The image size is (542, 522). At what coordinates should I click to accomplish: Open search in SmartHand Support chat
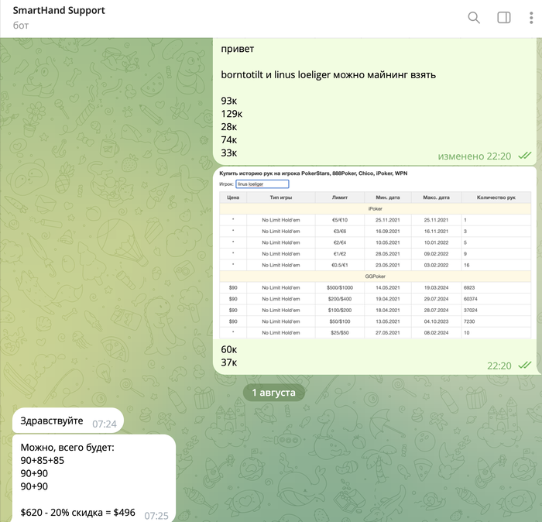pyautogui.click(x=474, y=18)
